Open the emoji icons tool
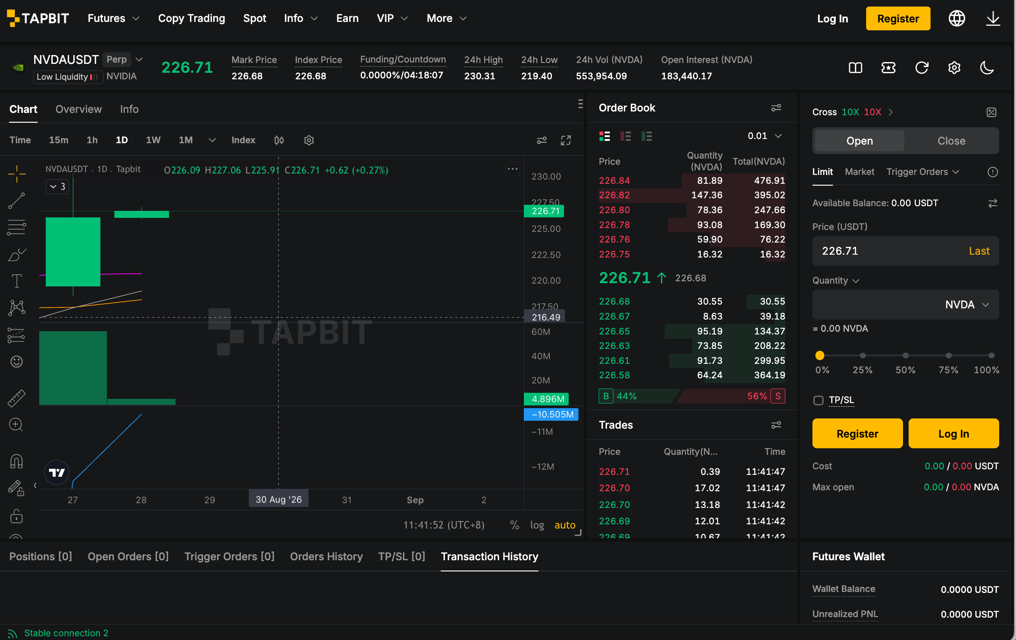This screenshot has width=1016, height=640. pos(16,362)
